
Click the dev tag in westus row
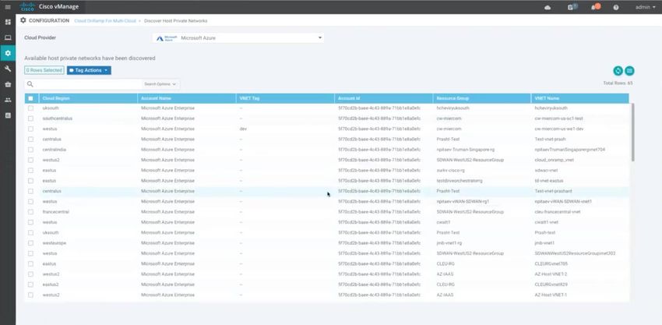pyautogui.click(x=243, y=129)
